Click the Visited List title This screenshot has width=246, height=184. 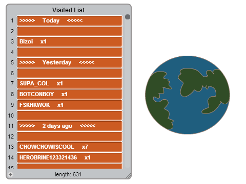click(x=68, y=10)
